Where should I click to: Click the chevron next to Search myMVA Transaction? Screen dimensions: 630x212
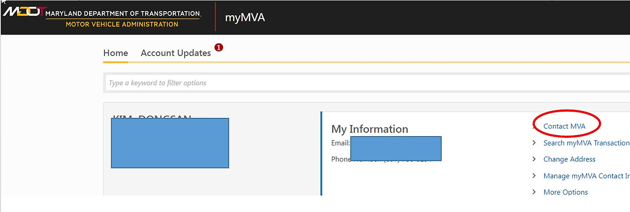pos(534,143)
